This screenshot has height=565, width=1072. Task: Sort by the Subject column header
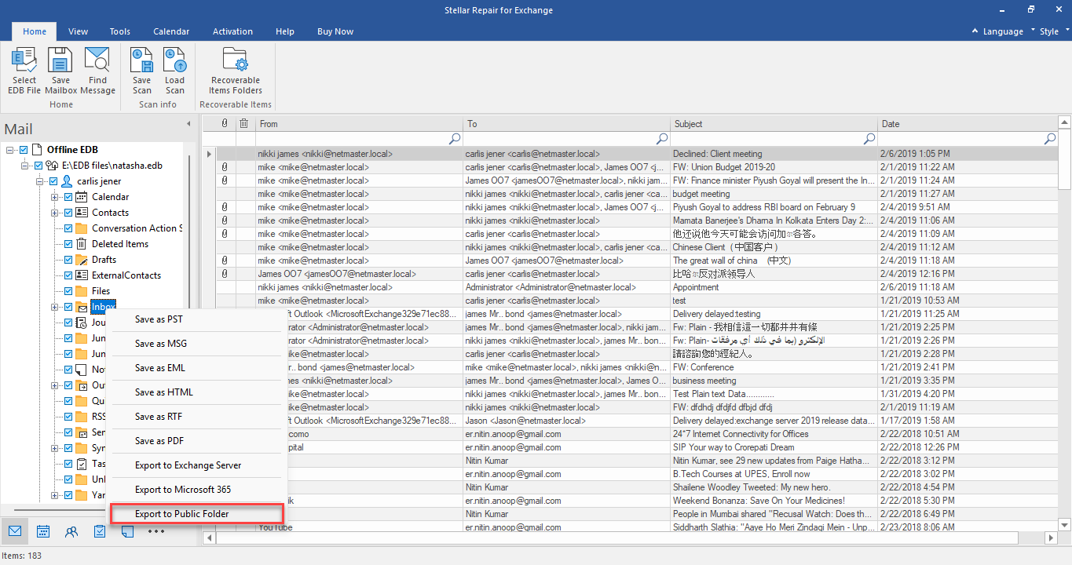click(774, 123)
